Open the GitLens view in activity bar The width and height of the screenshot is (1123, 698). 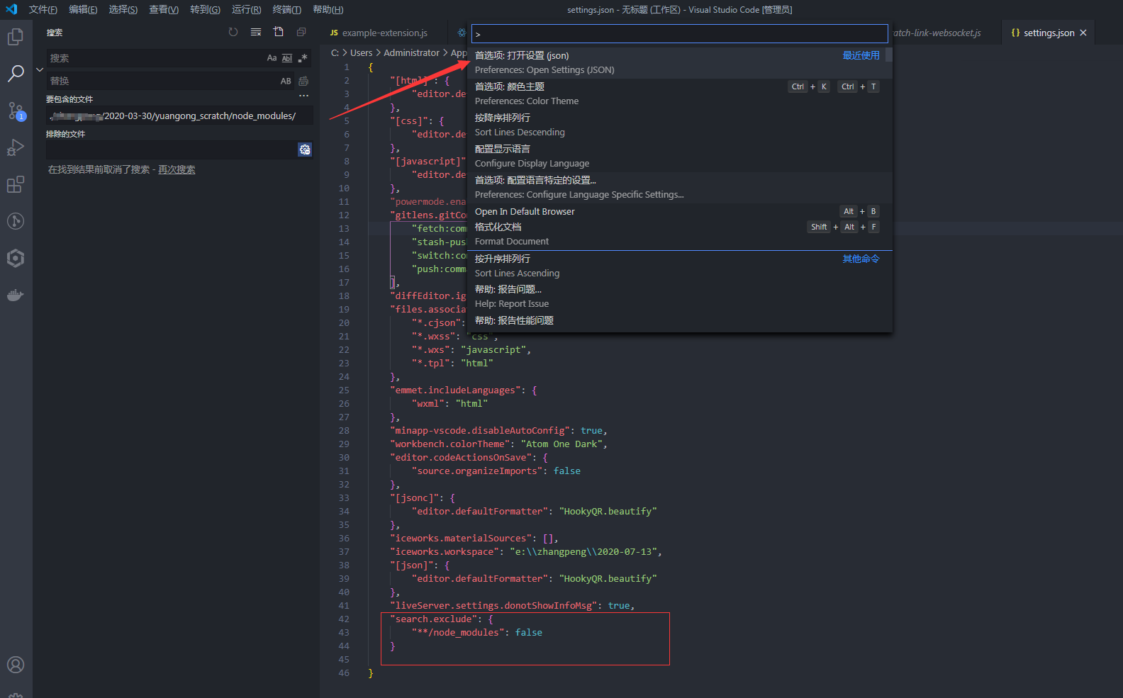click(x=16, y=221)
